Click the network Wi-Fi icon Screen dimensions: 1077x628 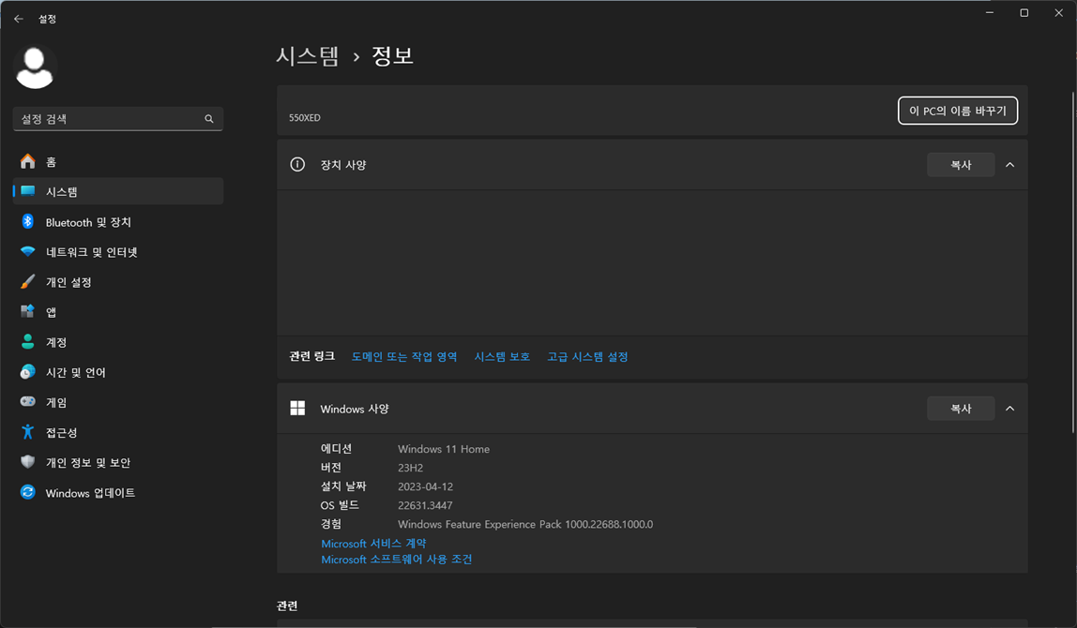[27, 252]
